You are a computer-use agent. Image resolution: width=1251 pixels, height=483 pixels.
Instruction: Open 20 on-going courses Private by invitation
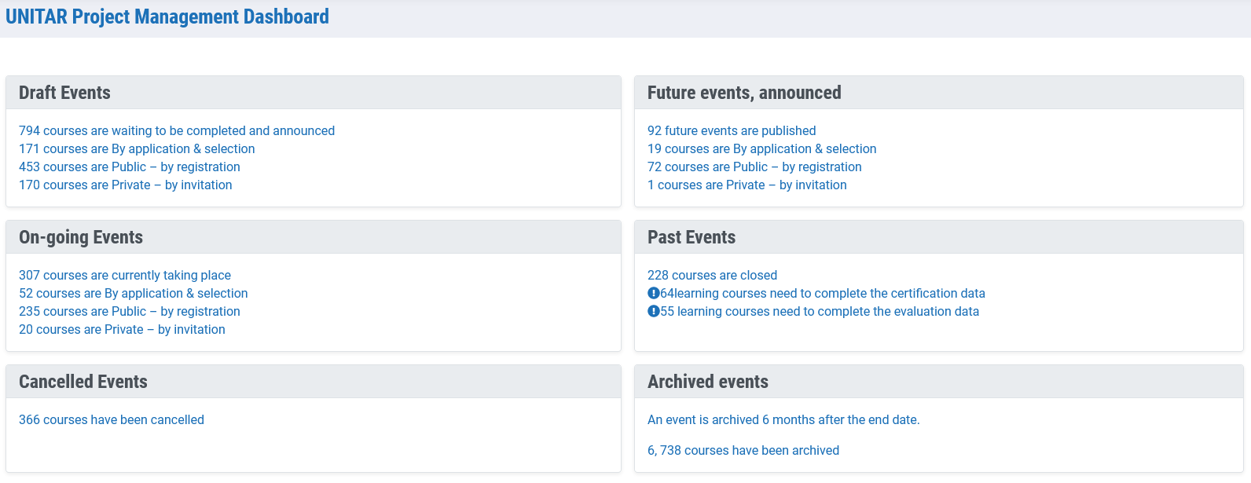[x=122, y=329]
